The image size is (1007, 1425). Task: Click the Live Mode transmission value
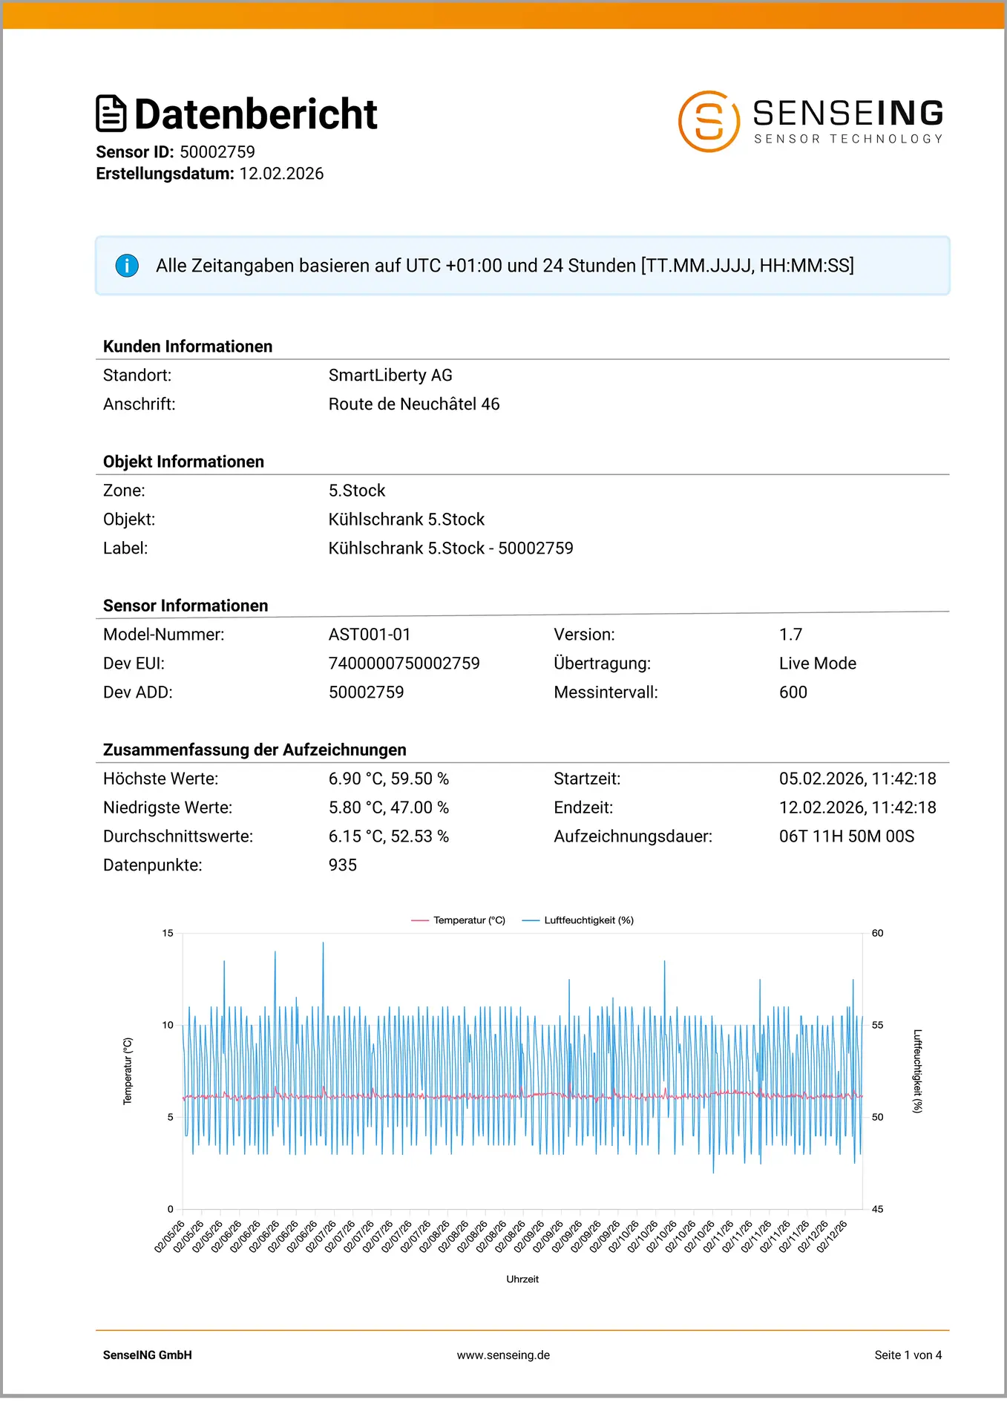[817, 664]
